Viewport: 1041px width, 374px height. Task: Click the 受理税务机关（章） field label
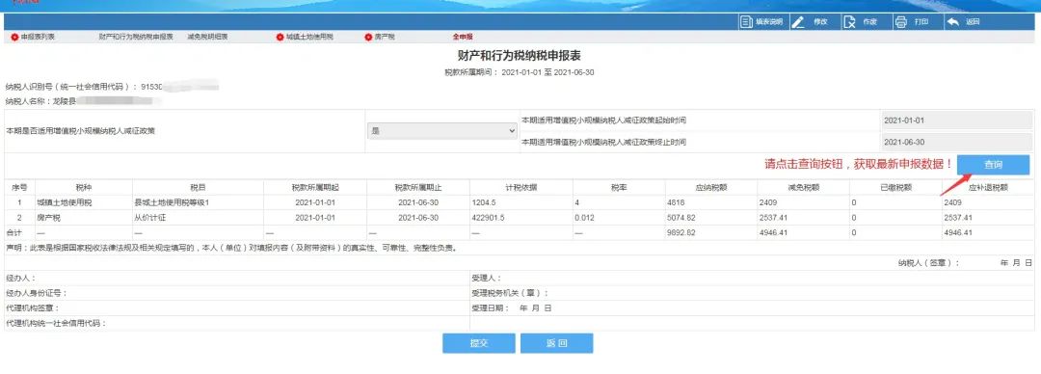[511, 293]
